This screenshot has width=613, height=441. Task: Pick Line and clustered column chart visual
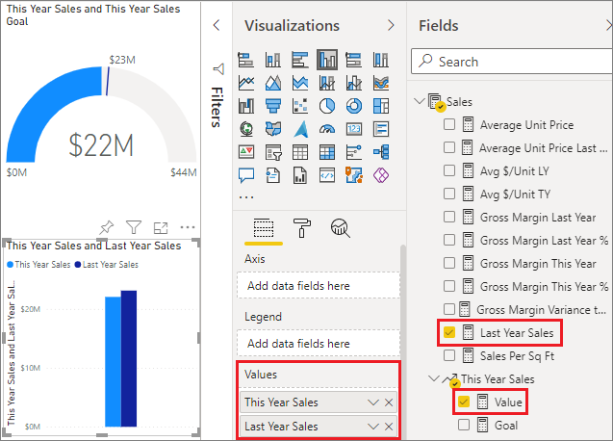(x=354, y=83)
